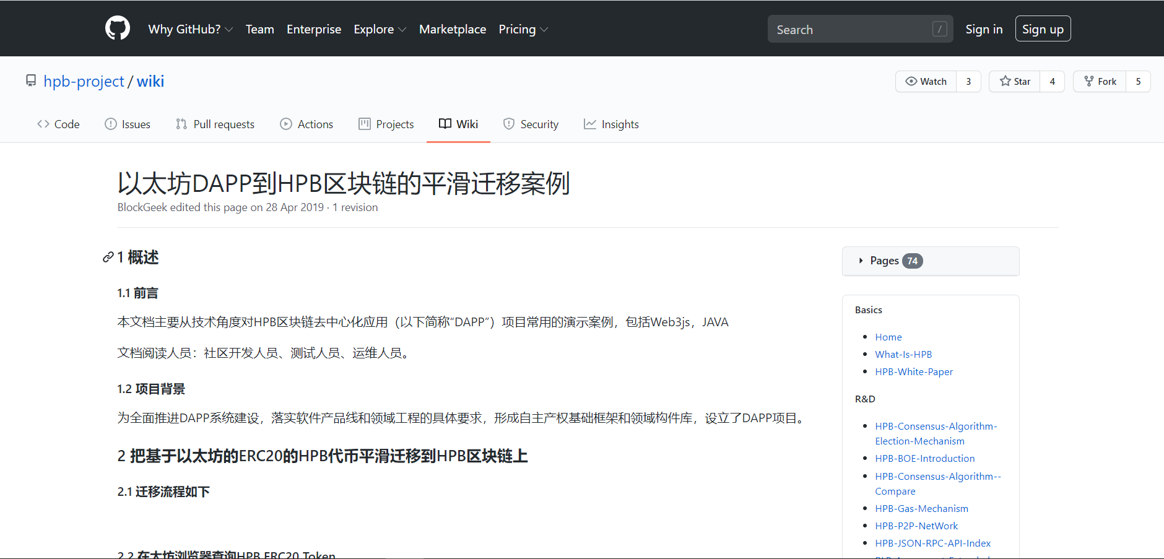Select the Wiki tab
Screen dimensions: 1164x559
[x=458, y=124]
